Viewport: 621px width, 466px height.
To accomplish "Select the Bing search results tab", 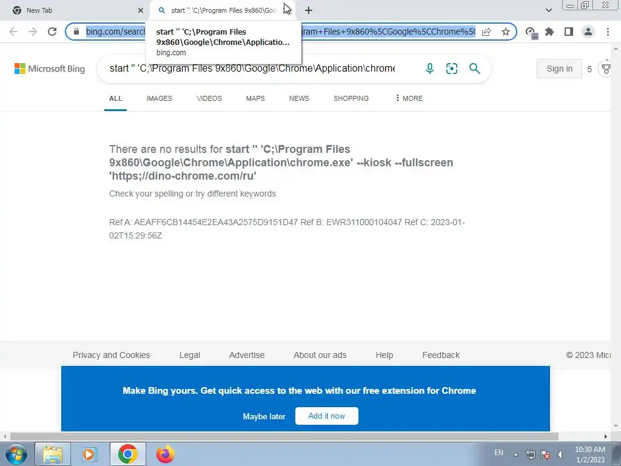I will 222,10.
